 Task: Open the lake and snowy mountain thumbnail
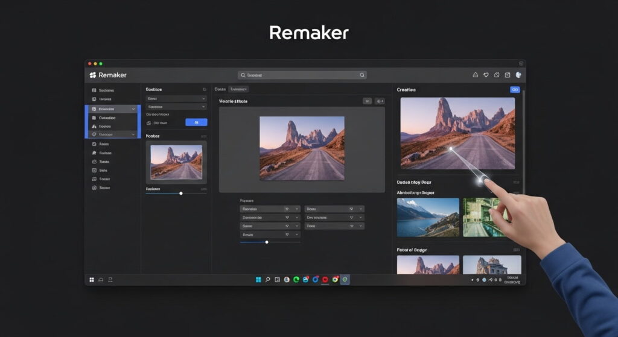(x=428, y=217)
